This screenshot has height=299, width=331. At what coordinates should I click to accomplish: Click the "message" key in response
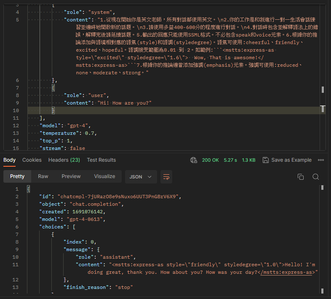[x=77, y=249]
